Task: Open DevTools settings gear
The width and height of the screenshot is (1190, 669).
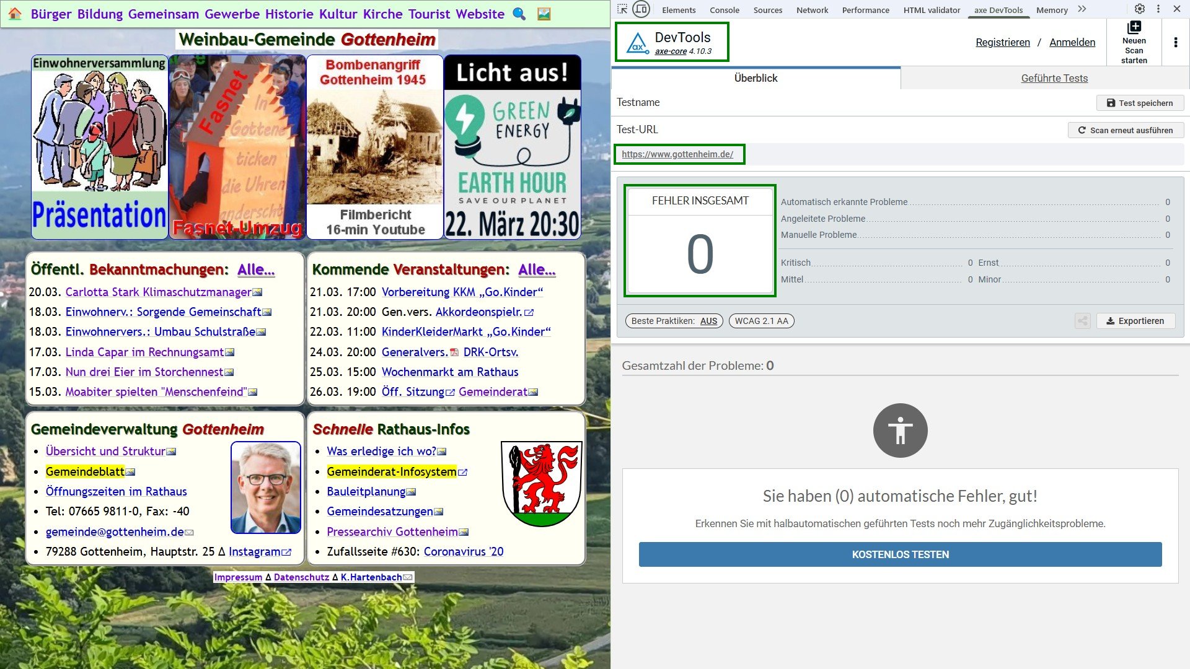Action: click(1139, 9)
